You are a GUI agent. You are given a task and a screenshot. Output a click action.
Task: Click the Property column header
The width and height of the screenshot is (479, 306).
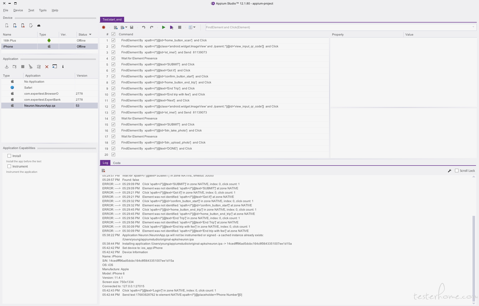367,35
